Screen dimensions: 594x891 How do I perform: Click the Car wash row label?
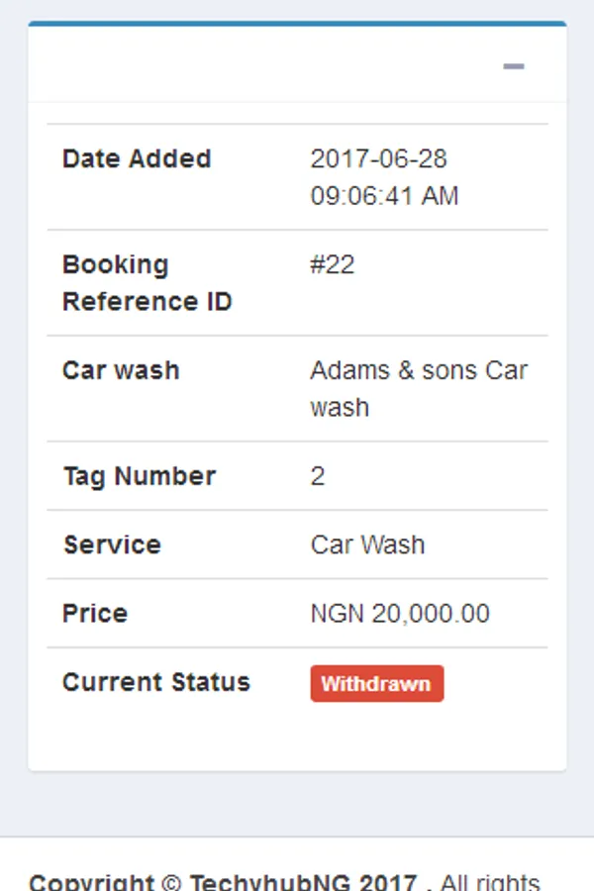point(121,370)
